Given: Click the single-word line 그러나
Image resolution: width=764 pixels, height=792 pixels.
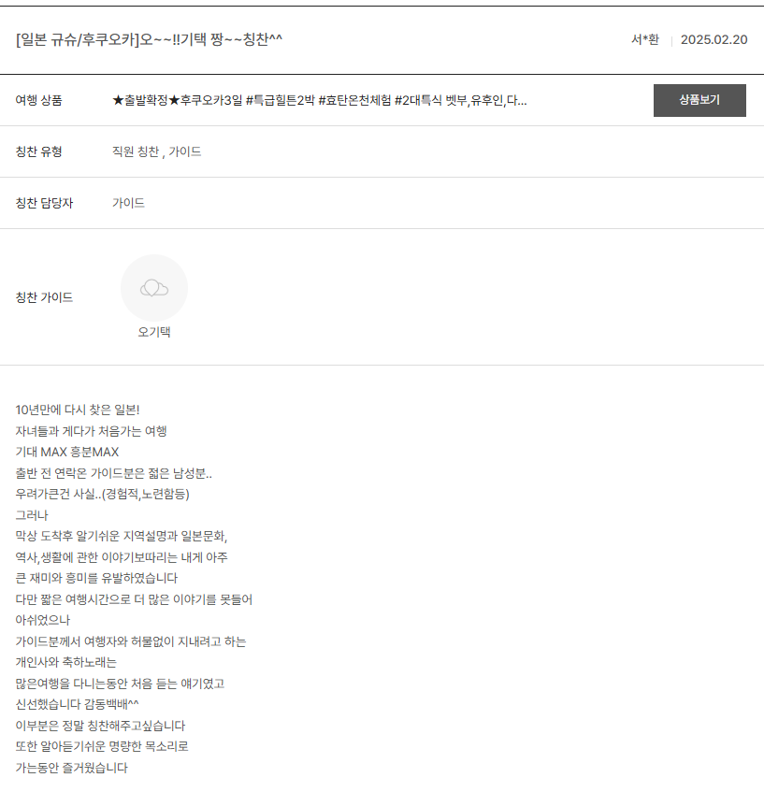Looking at the screenshot, I should coord(32,514).
